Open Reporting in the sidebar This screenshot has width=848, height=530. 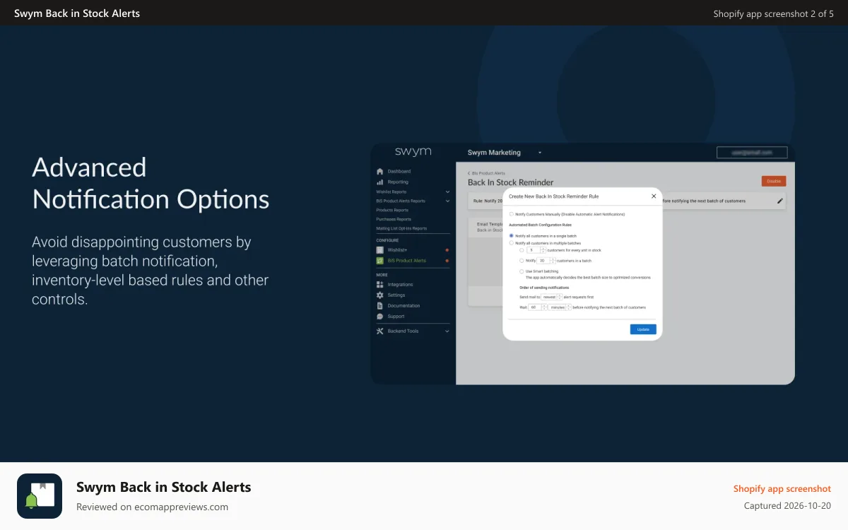tap(398, 182)
